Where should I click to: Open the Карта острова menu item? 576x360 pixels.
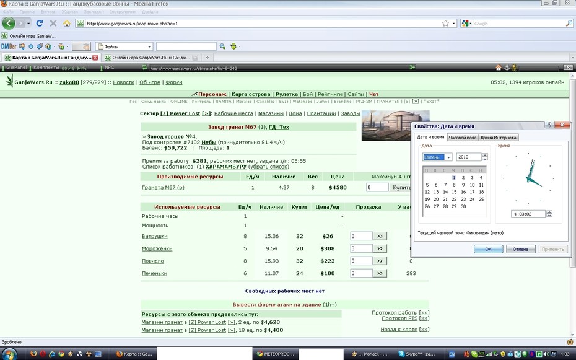[x=251, y=94]
